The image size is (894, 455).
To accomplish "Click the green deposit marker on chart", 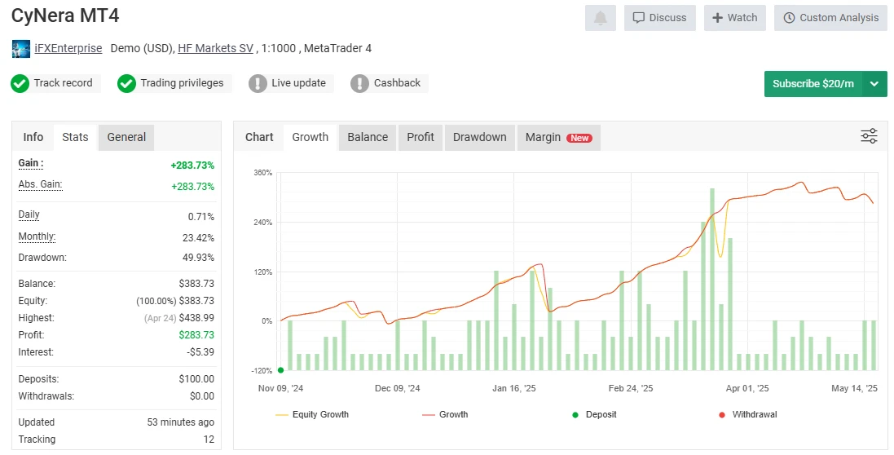I will tap(280, 369).
